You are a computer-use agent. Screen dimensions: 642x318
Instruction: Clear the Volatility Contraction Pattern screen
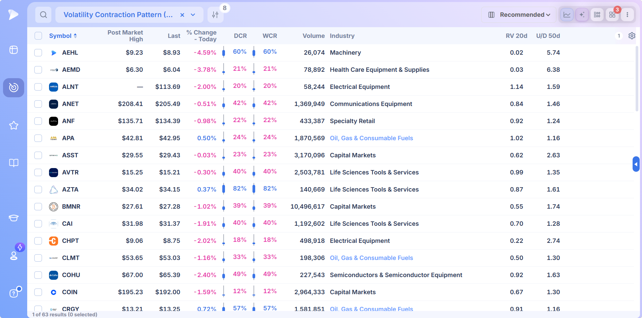pyautogui.click(x=182, y=15)
